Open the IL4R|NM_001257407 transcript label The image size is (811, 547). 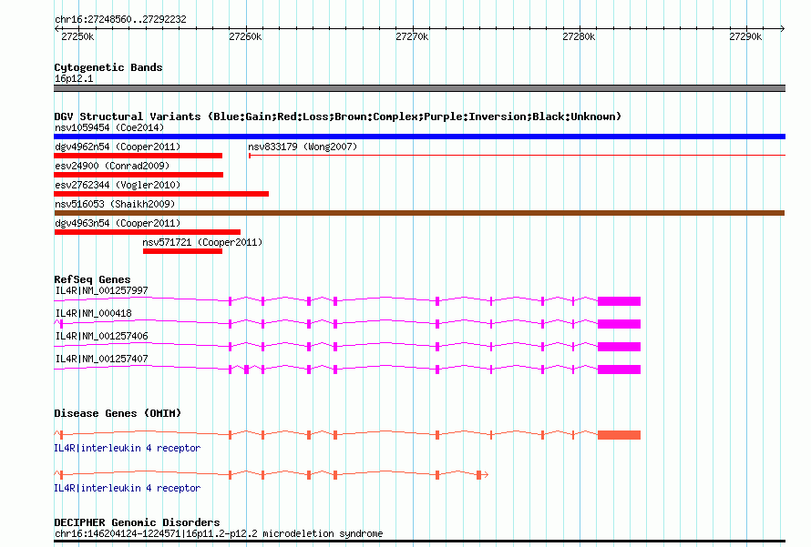point(101,359)
